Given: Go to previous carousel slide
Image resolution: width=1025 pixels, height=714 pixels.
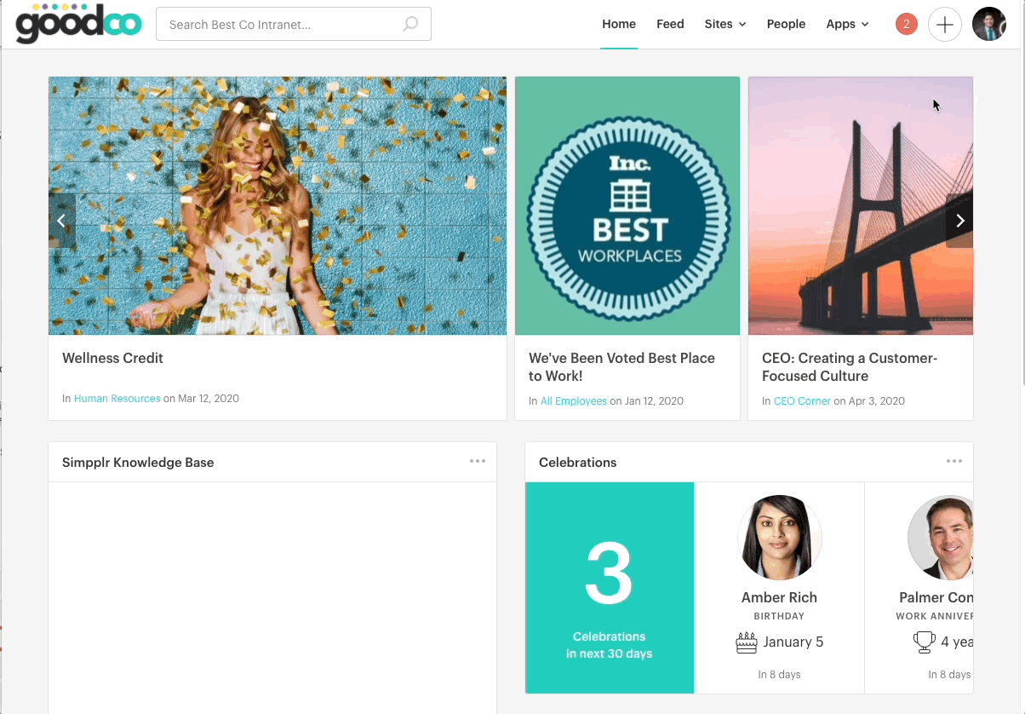Looking at the screenshot, I should tap(61, 221).
